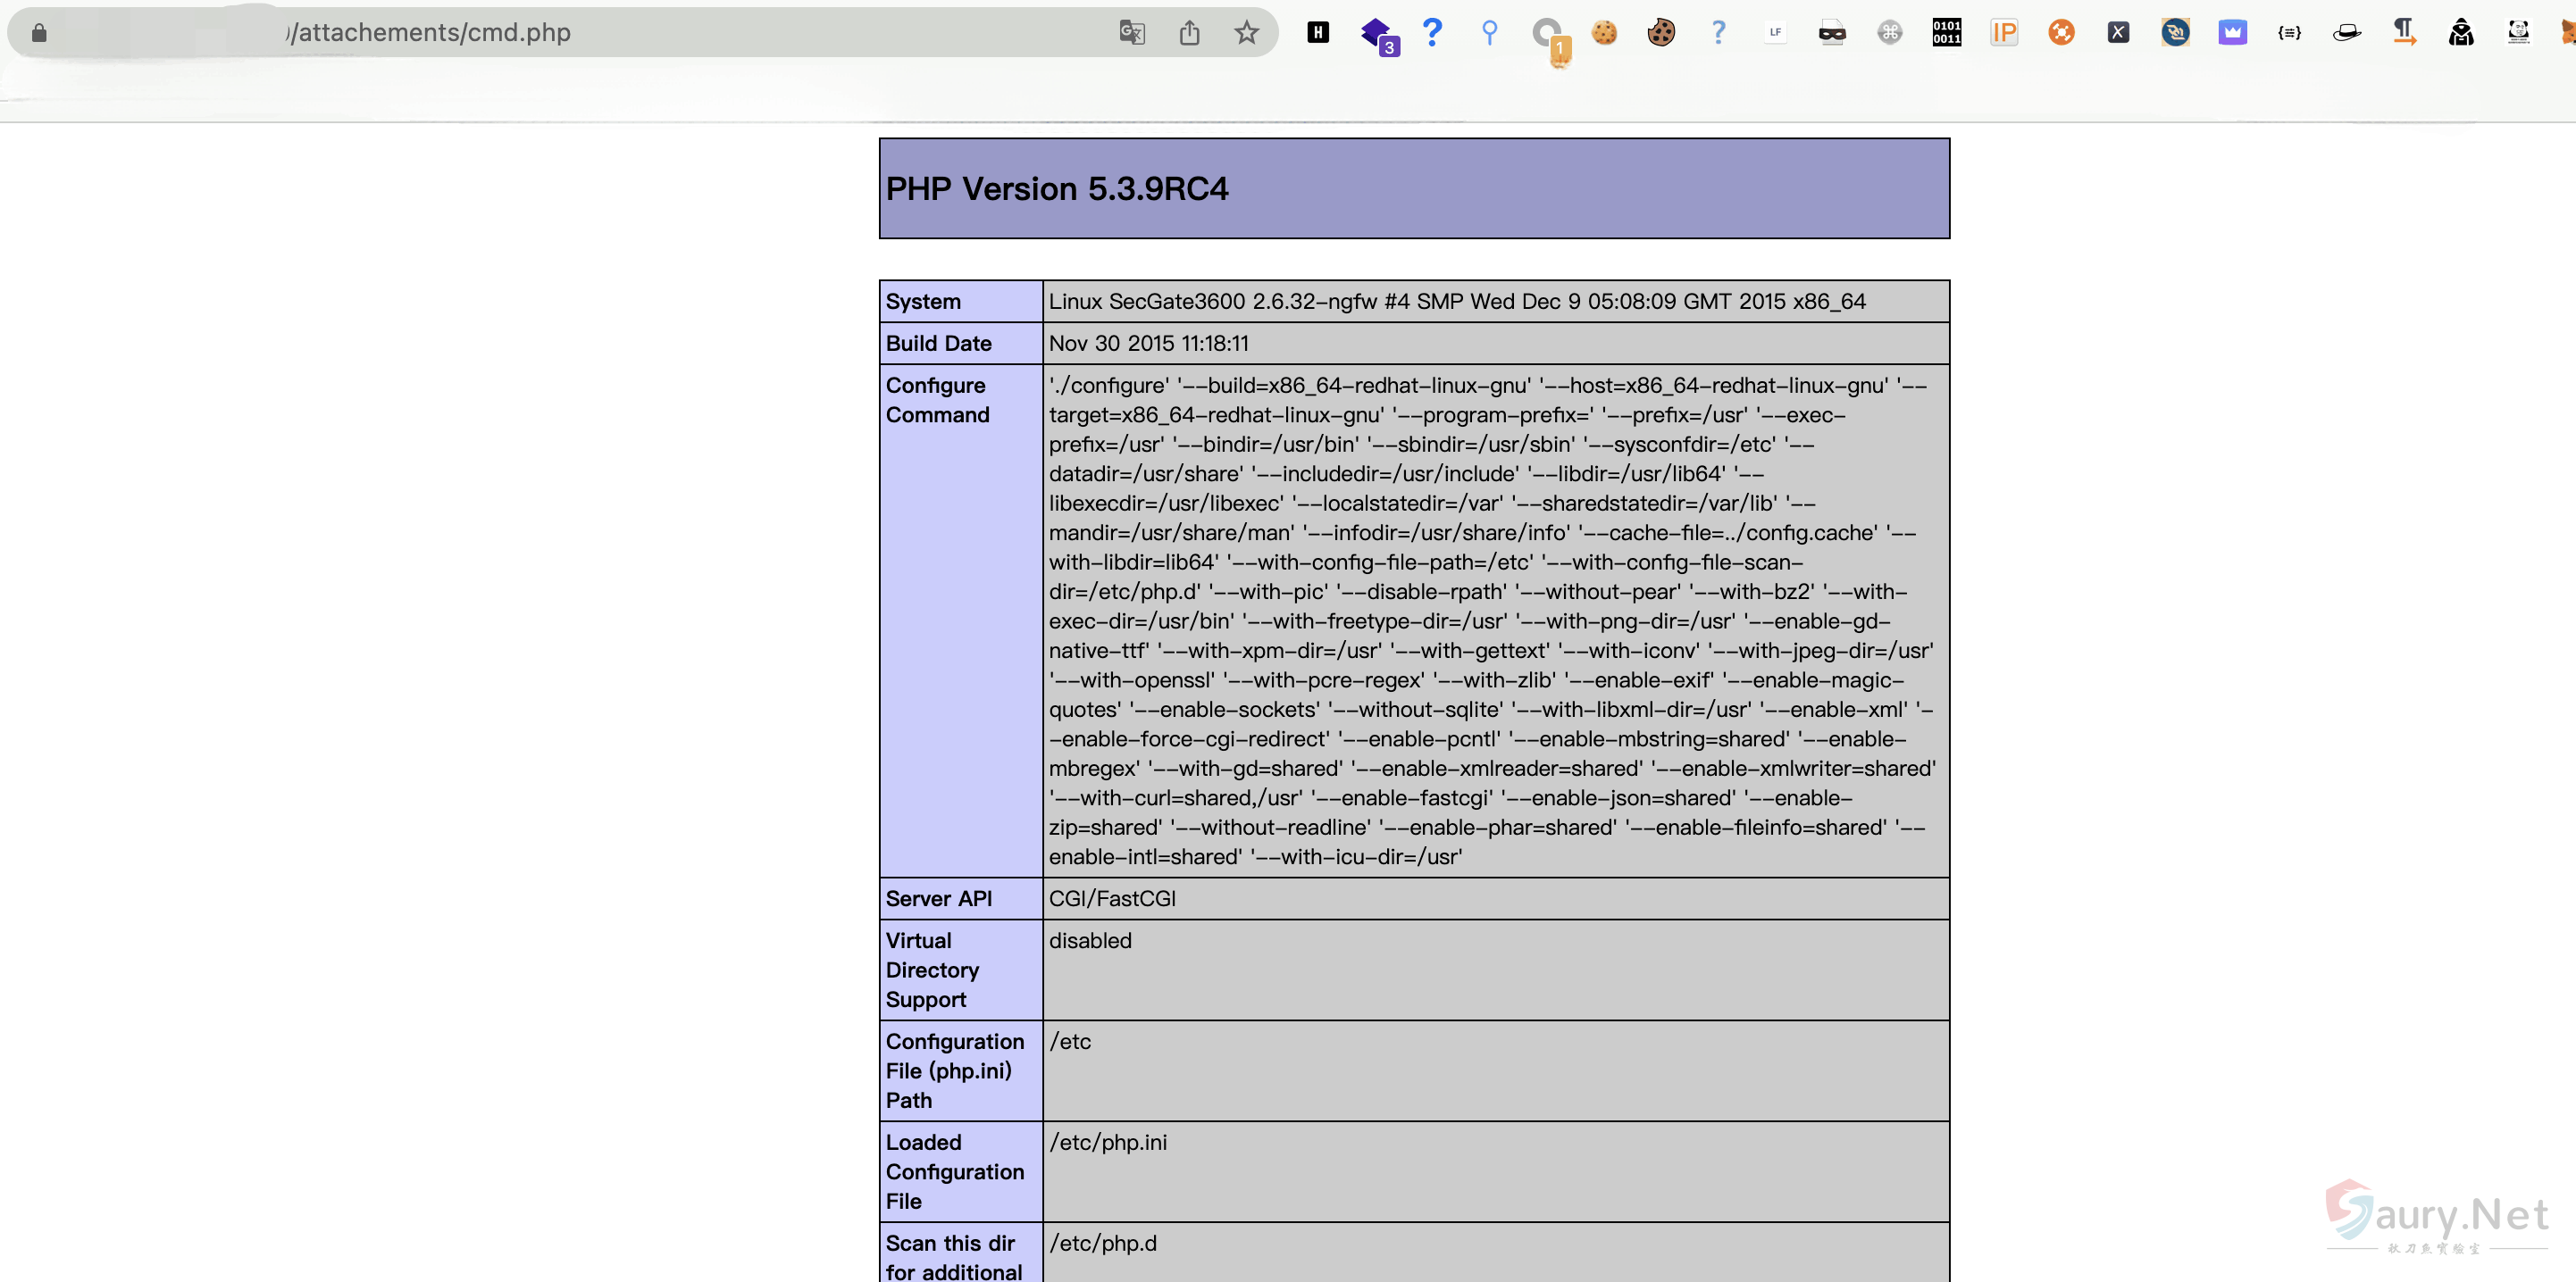Click the lock icon in address bar

pos(39,33)
